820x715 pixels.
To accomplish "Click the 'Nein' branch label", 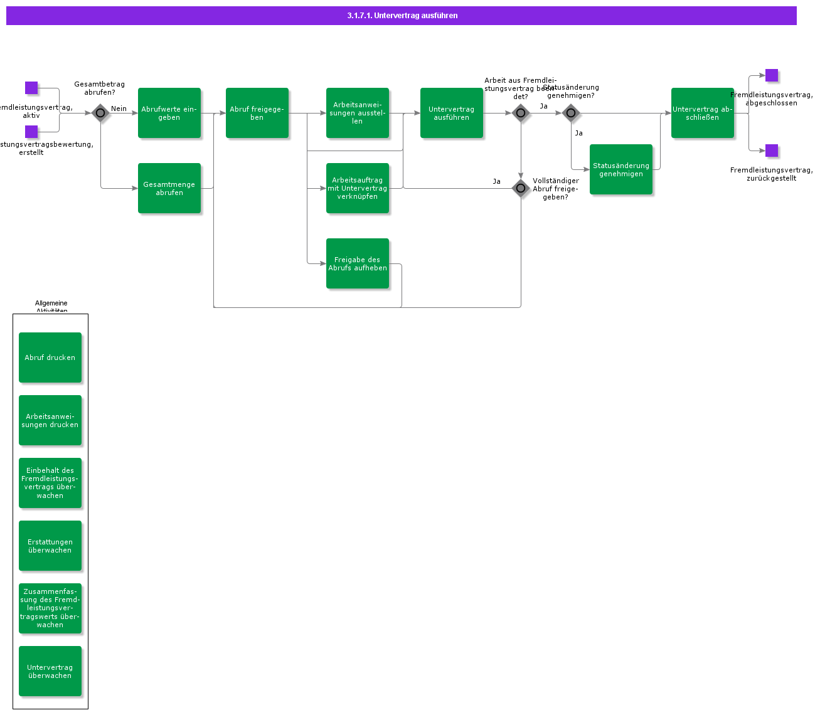I will (x=119, y=109).
